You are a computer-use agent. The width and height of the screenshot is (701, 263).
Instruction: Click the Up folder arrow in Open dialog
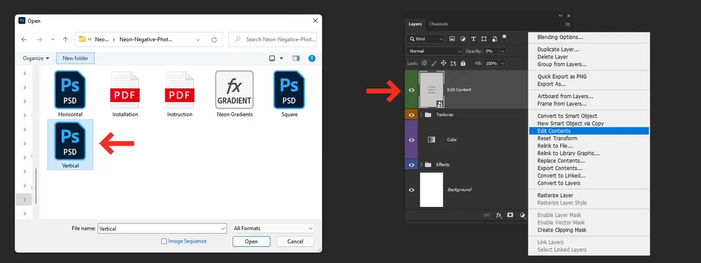point(65,40)
